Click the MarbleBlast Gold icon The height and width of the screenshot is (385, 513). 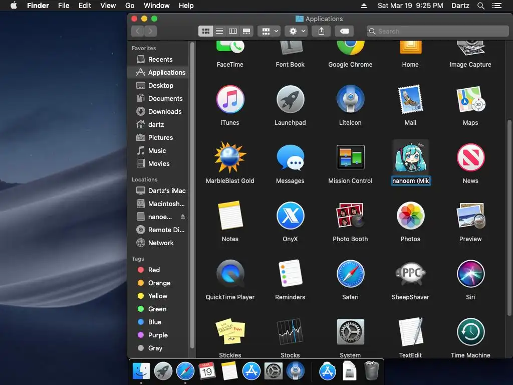pos(230,157)
